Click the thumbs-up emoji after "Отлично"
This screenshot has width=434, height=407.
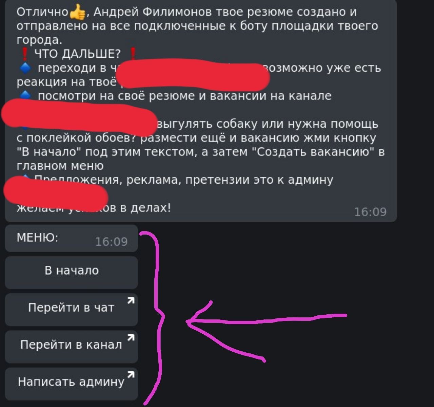78,12
